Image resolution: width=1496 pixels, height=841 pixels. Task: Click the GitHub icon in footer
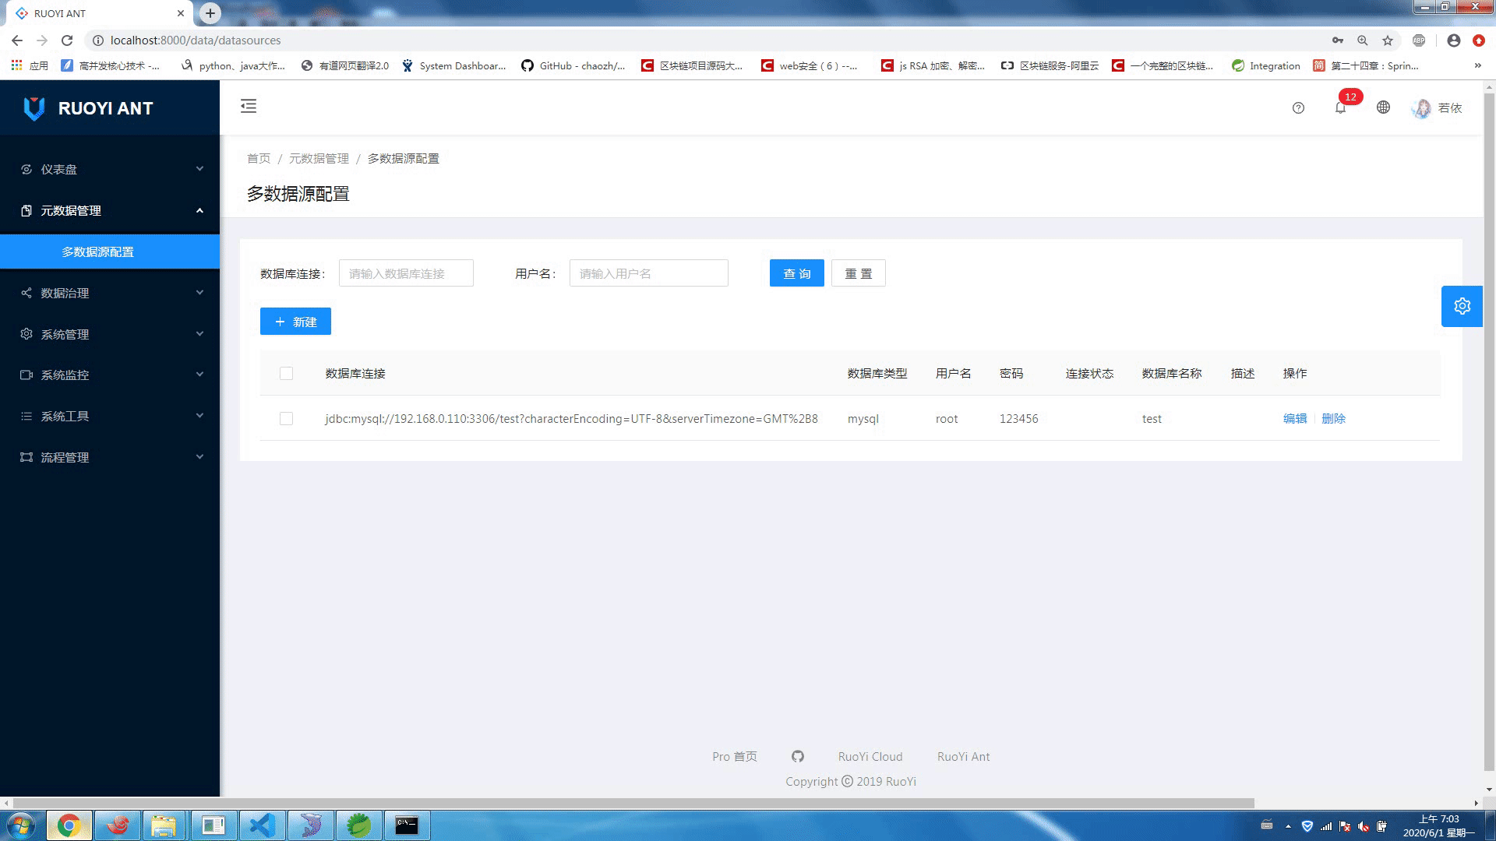point(797,756)
